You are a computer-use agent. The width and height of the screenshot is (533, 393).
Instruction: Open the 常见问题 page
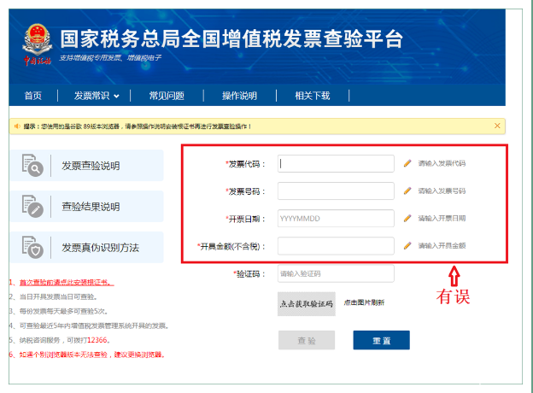[167, 96]
